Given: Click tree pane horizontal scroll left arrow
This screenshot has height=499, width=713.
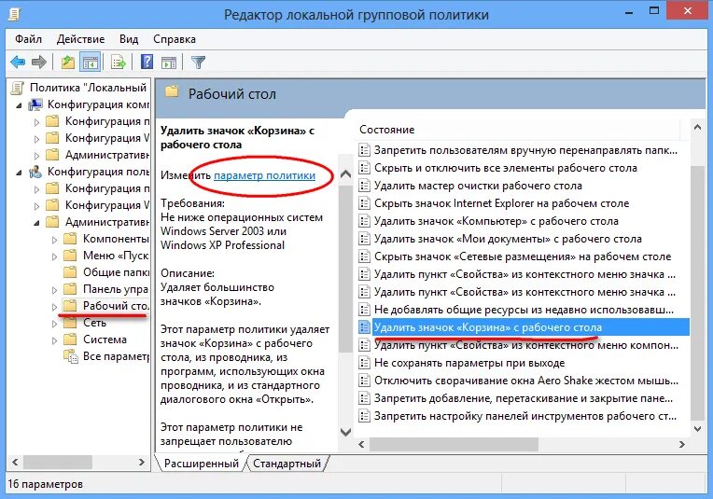Looking at the screenshot, I should [15, 463].
